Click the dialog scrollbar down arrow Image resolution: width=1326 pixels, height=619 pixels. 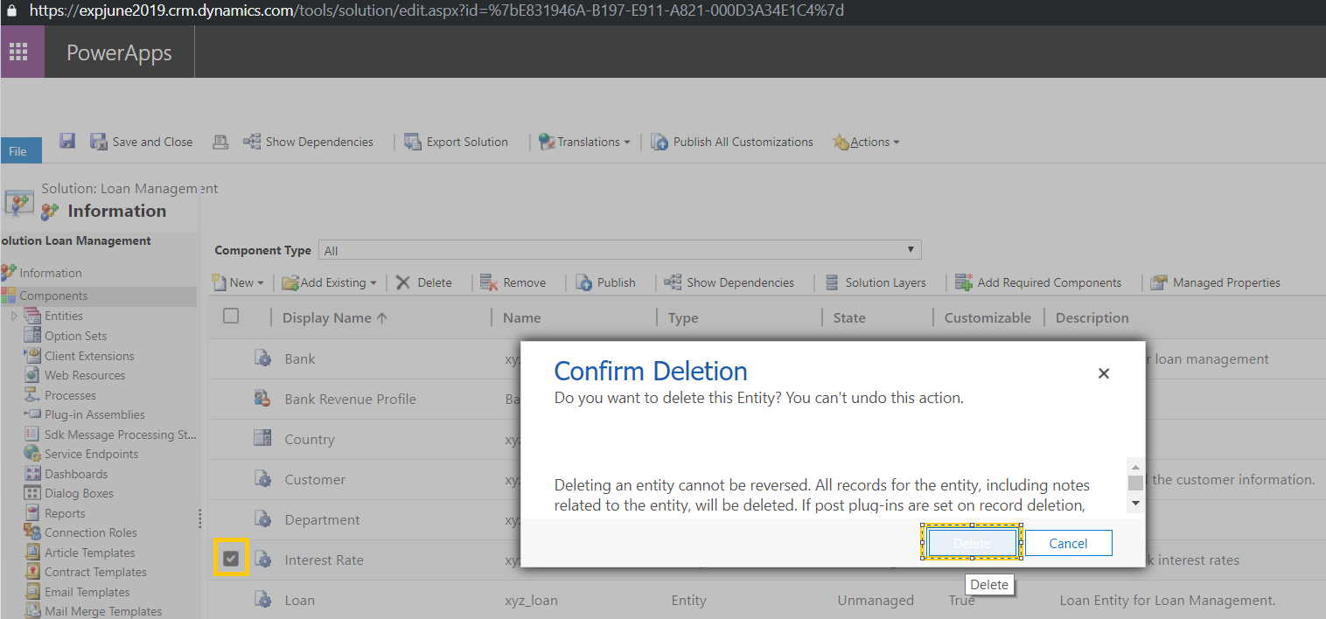(x=1135, y=503)
